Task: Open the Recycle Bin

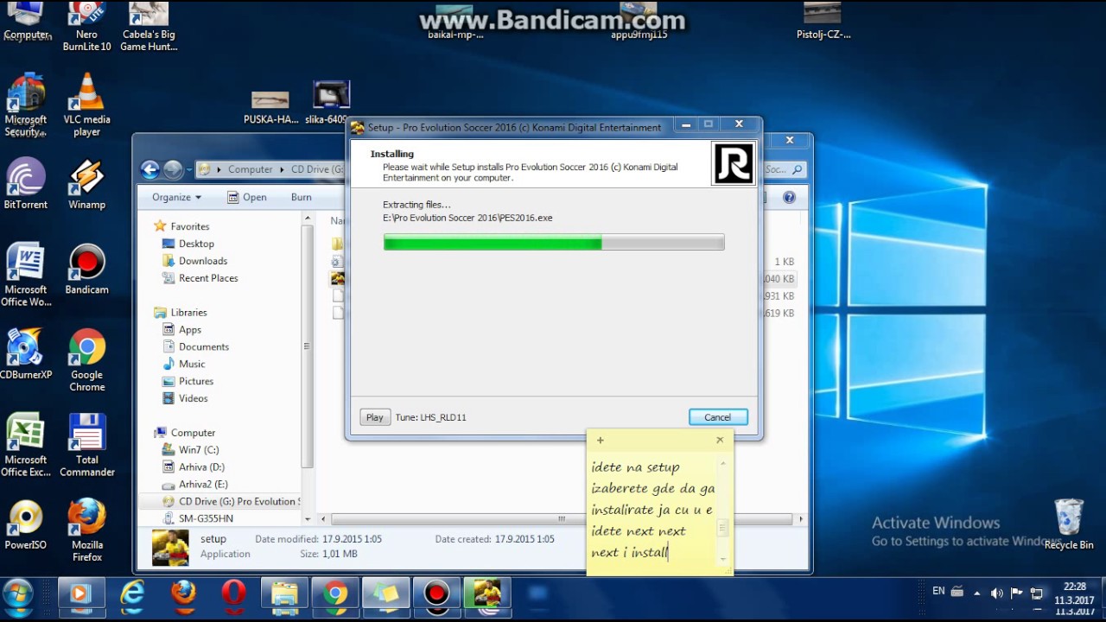Action: [1069, 524]
